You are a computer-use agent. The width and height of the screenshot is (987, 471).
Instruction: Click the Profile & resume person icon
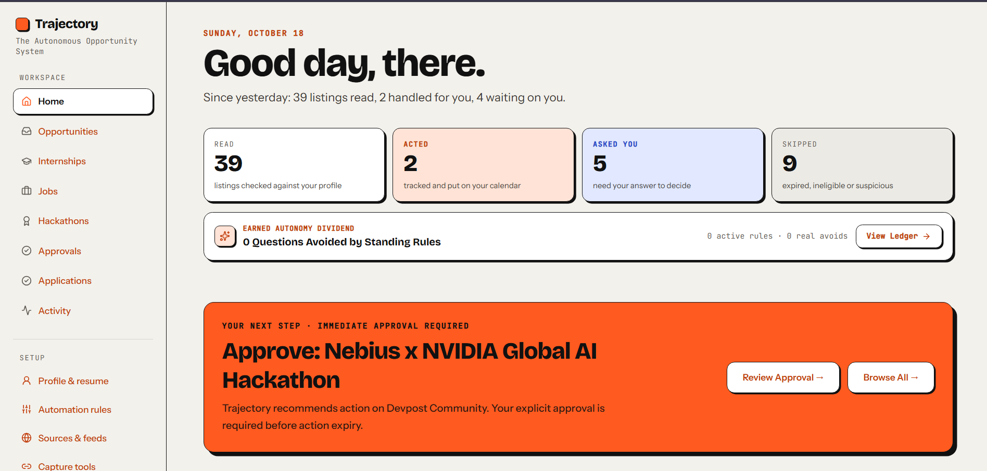point(27,381)
